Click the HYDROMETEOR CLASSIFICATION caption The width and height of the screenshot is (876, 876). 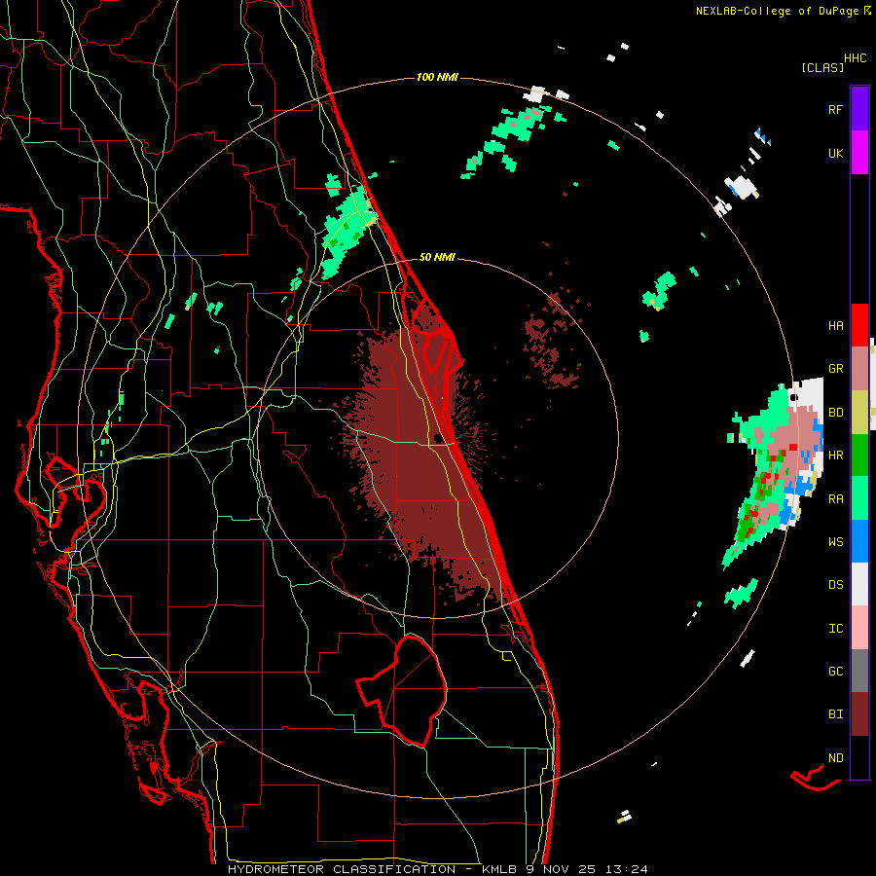(342, 869)
